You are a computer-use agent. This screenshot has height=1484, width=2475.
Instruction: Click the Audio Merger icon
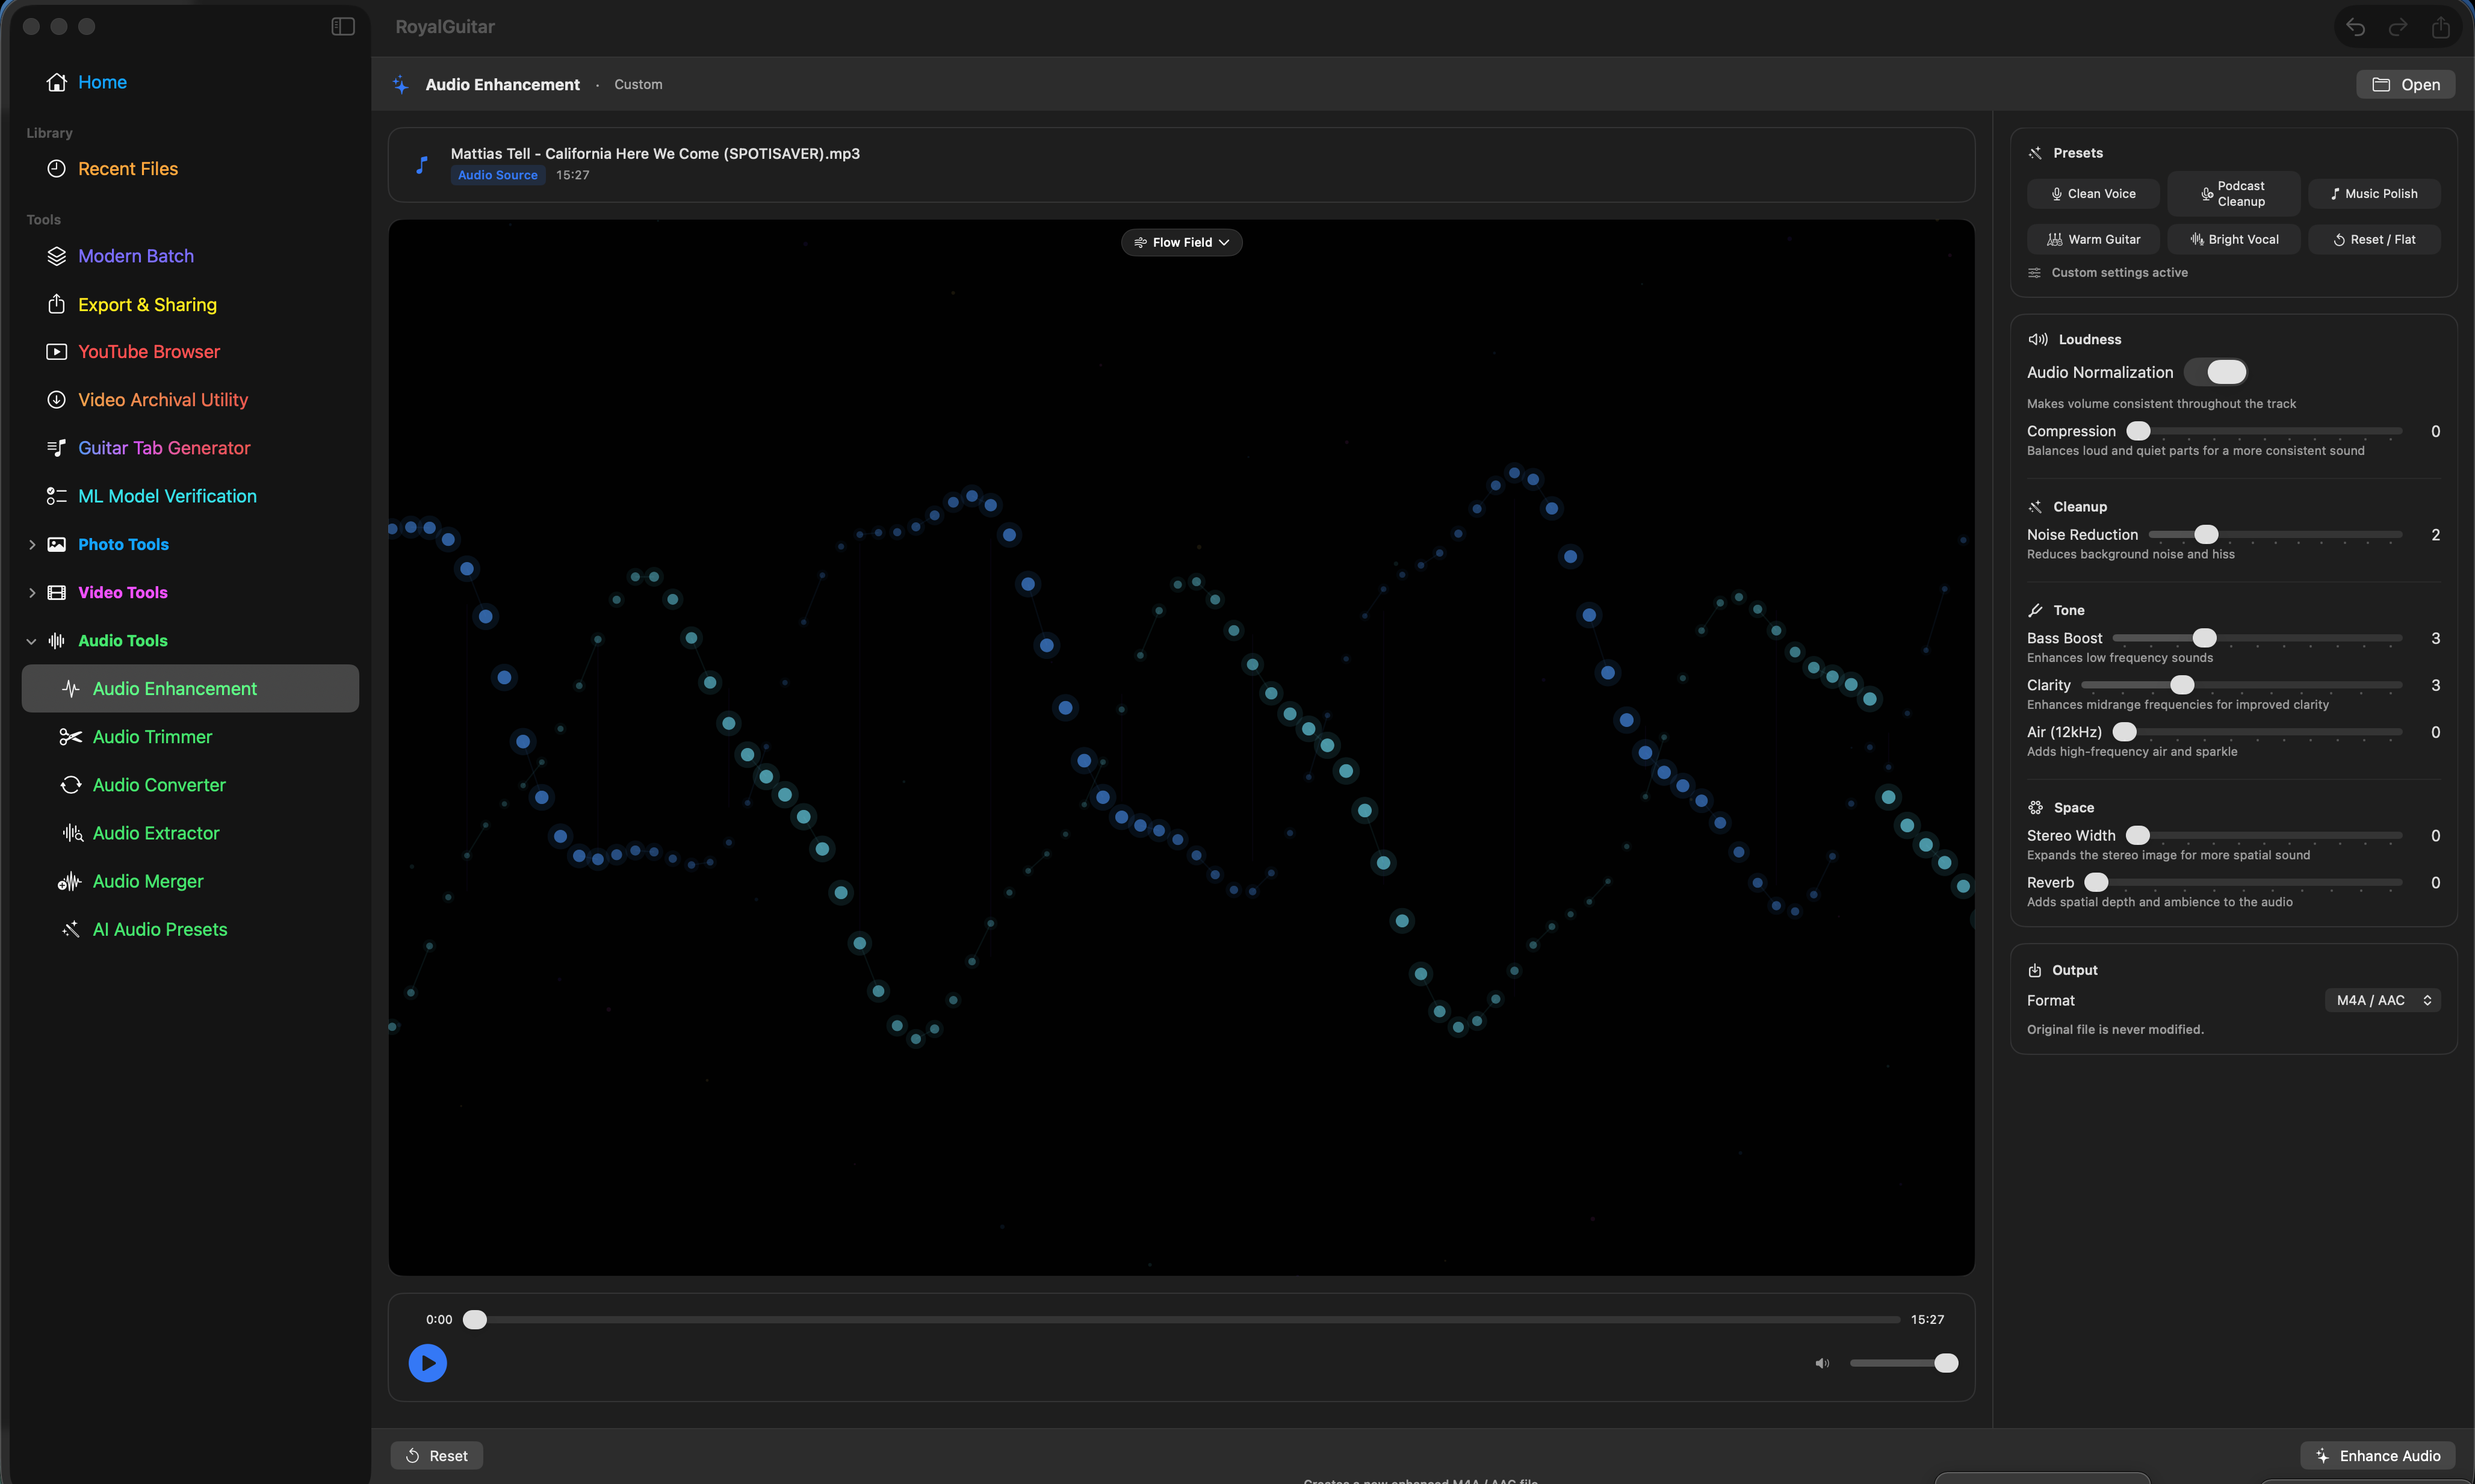(x=70, y=881)
